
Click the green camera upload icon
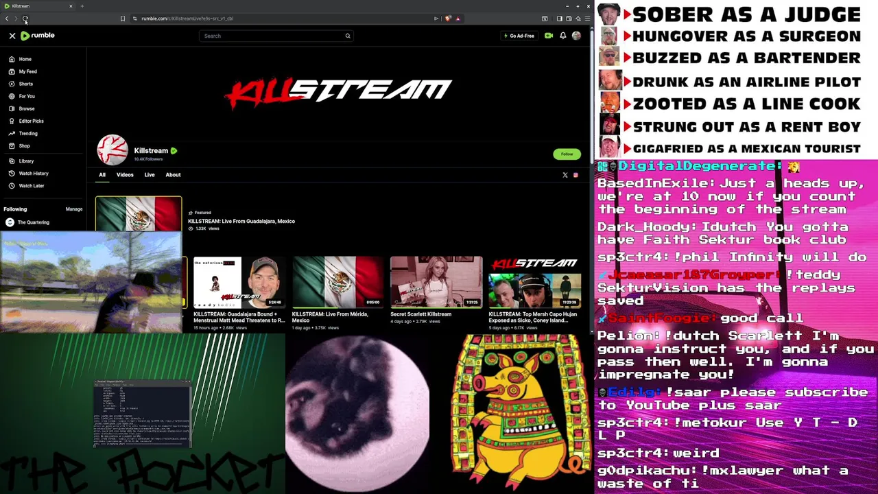[x=549, y=36]
